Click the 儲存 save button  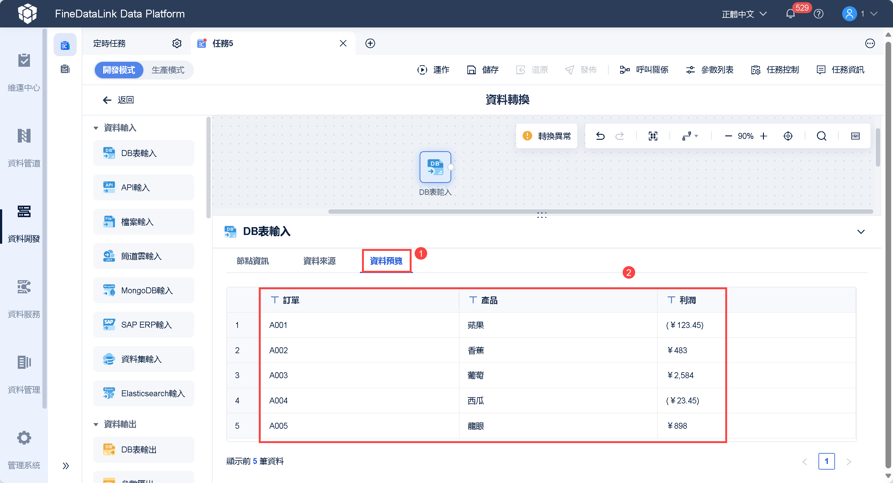point(483,70)
